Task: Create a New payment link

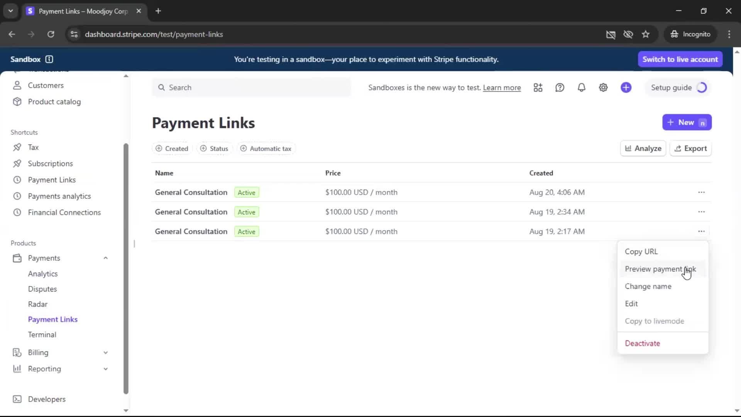Action: pyautogui.click(x=687, y=122)
